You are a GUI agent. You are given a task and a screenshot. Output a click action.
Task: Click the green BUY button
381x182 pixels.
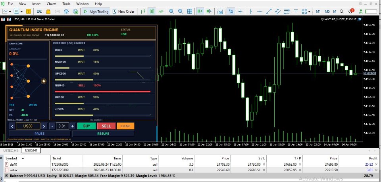coord(87,126)
